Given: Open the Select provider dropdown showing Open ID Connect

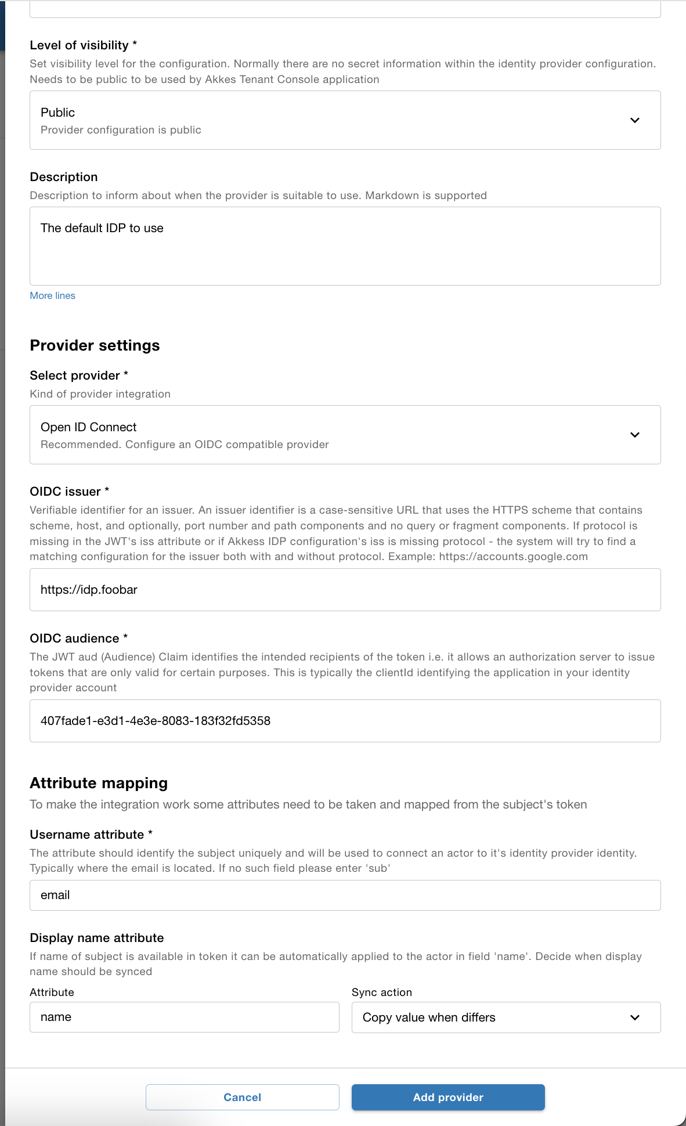Looking at the screenshot, I should [345, 434].
